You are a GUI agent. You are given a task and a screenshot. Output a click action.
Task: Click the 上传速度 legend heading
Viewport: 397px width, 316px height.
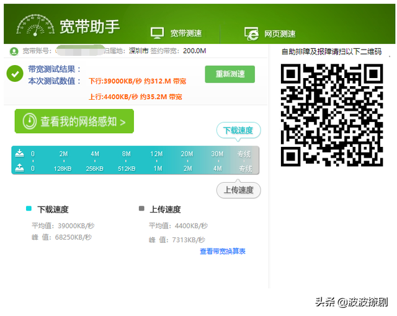click(x=165, y=209)
